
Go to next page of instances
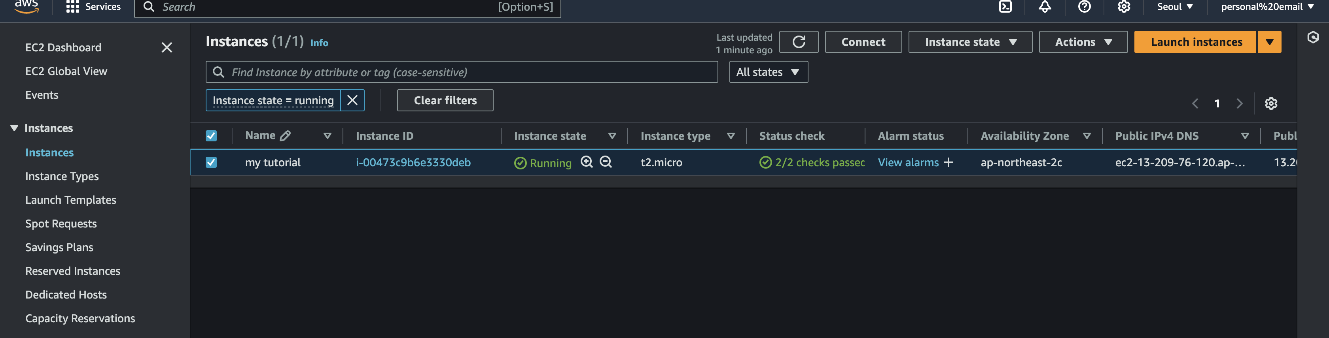(1239, 103)
